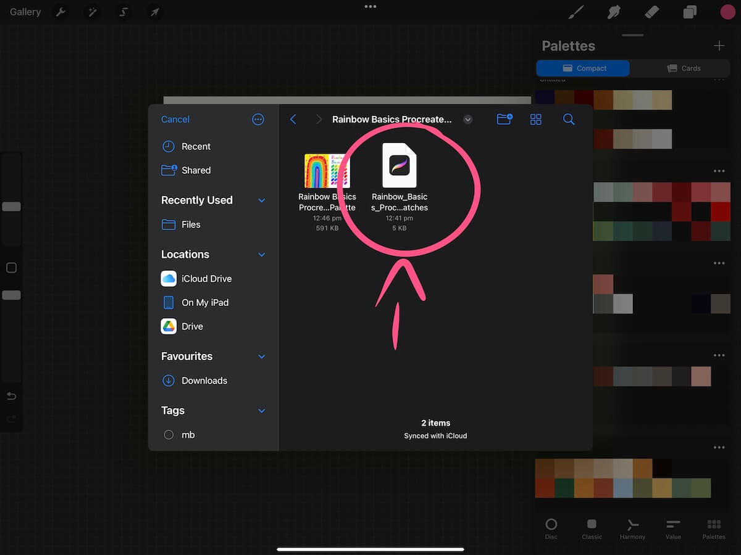The height and width of the screenshot is (555, 741).
Task: Select the Smudge tool
Action: pos(613,11)
